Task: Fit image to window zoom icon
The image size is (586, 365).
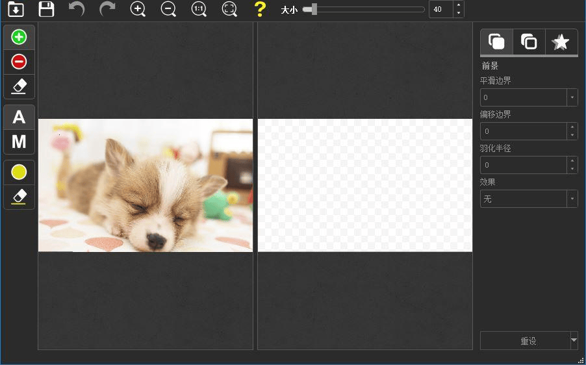Action: (x=229, y=9)
